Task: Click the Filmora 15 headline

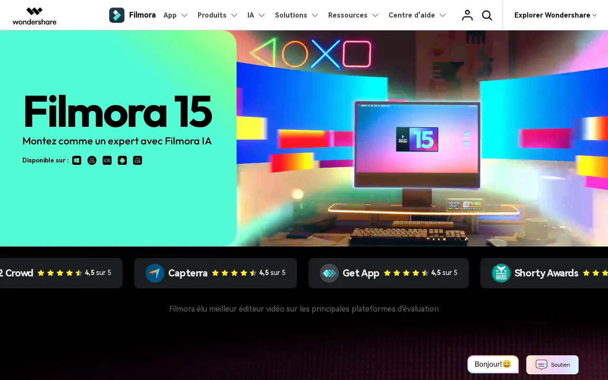Action: 117,112
